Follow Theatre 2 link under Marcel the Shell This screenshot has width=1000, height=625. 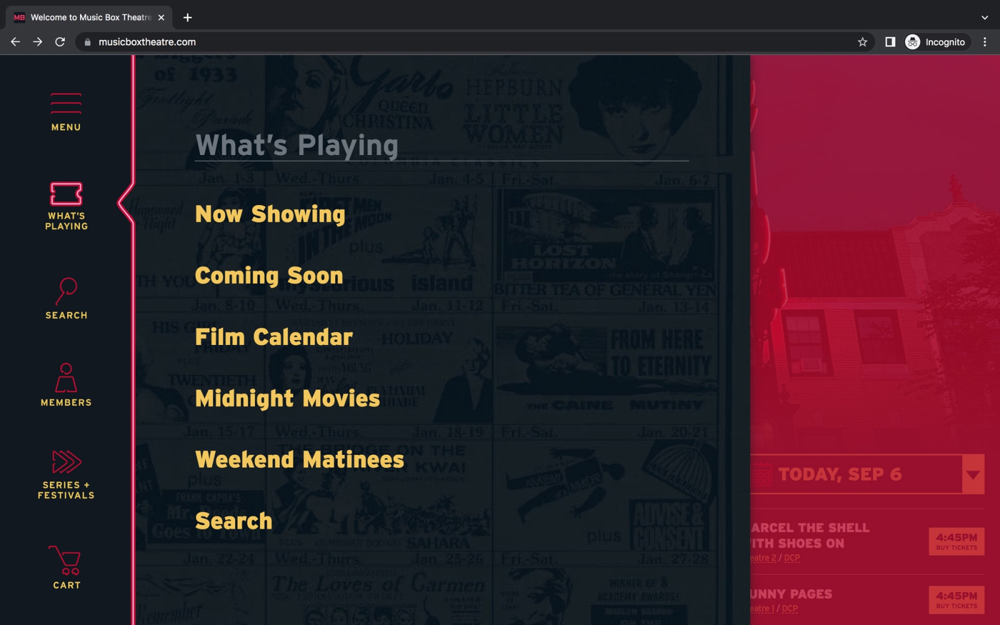click(763, 557)
